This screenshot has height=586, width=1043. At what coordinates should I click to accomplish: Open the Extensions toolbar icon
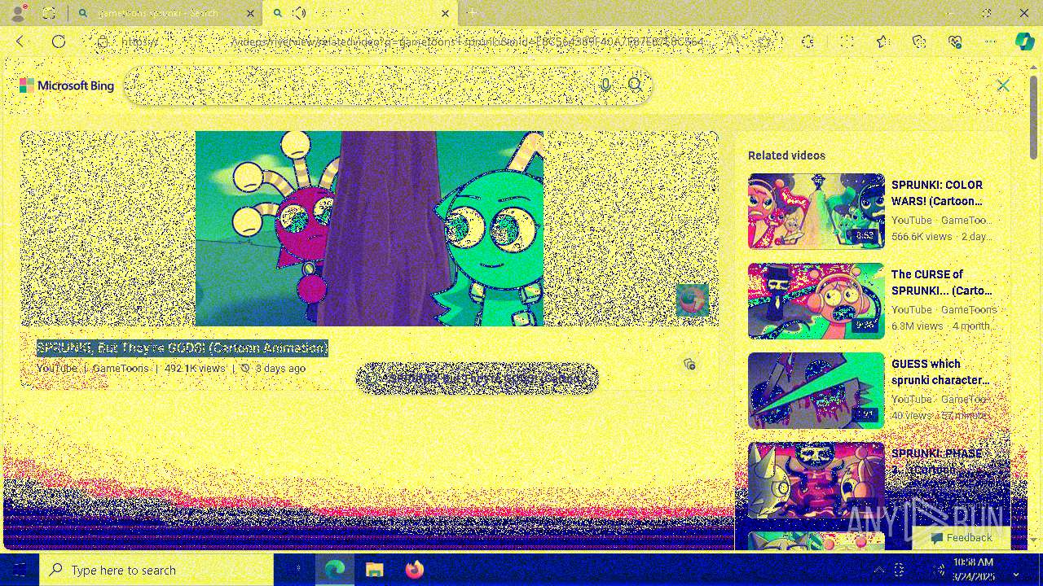pos(808,42)
